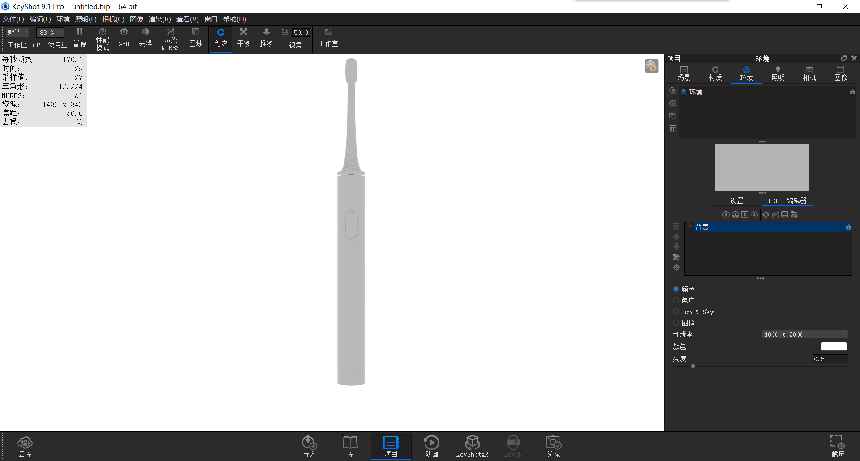Image resolution: width=860 pixels, height=461 pixels.
Task: Select the 翻滚 (Tumble) camera tool
Action: (x=220, y=38)
